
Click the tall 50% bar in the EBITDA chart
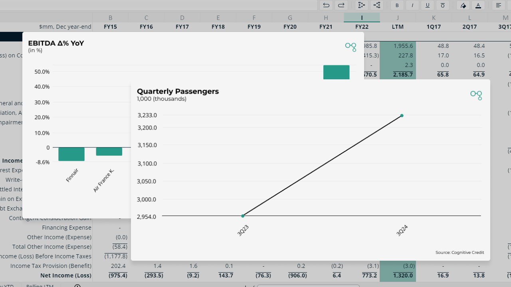click(x=336, y=72)
